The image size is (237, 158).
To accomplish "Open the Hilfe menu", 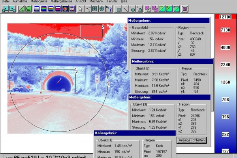I will tap(124, 1).
